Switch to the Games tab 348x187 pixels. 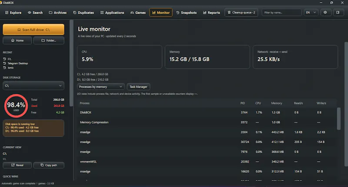coord(138,13)
